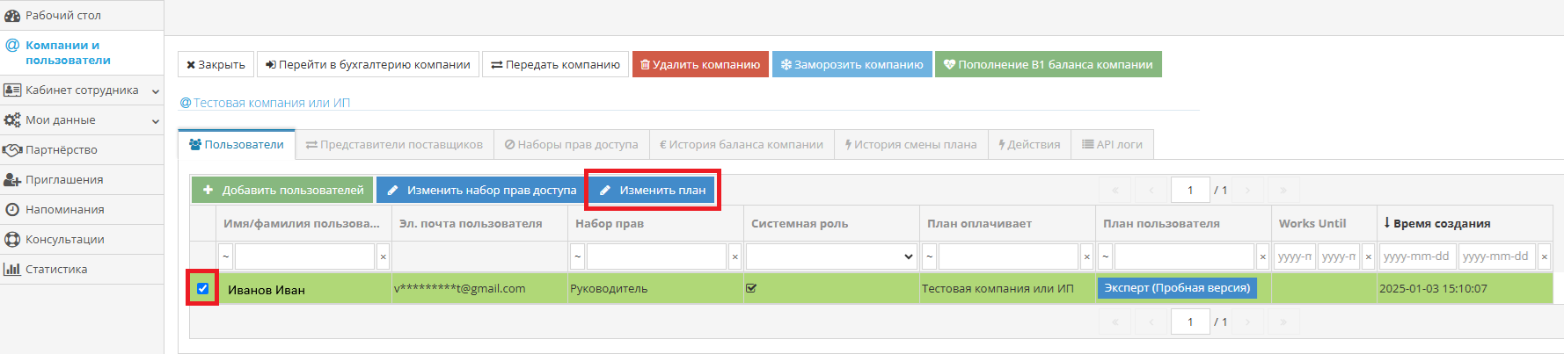Open the История баланса компании tab
The image size is (1564, 354).
(x=742, y=145)
